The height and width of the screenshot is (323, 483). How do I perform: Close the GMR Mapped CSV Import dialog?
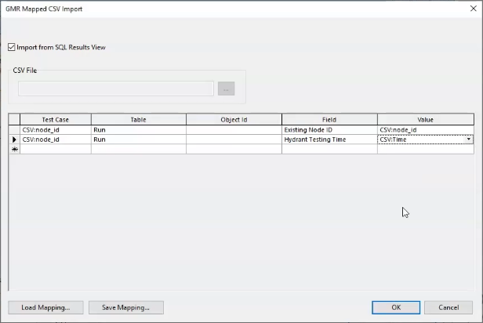click(474, 9)
